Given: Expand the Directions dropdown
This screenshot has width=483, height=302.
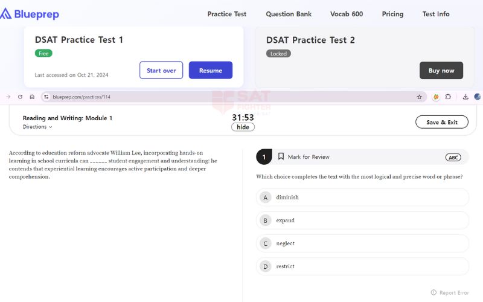Looking at the screenshot, I should coord(37,127).
